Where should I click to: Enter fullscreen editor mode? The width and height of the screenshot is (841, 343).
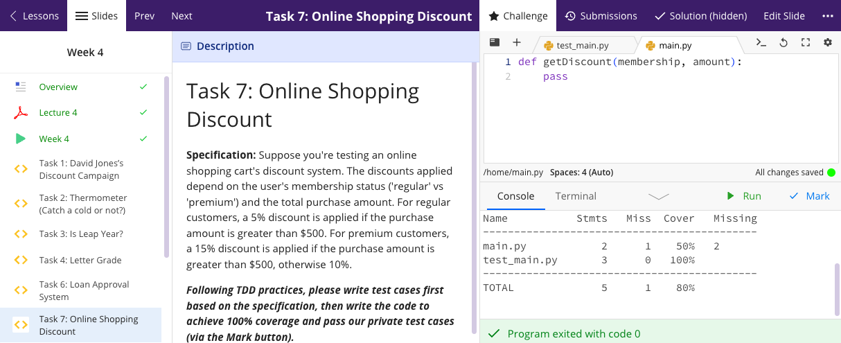[806, 42]
